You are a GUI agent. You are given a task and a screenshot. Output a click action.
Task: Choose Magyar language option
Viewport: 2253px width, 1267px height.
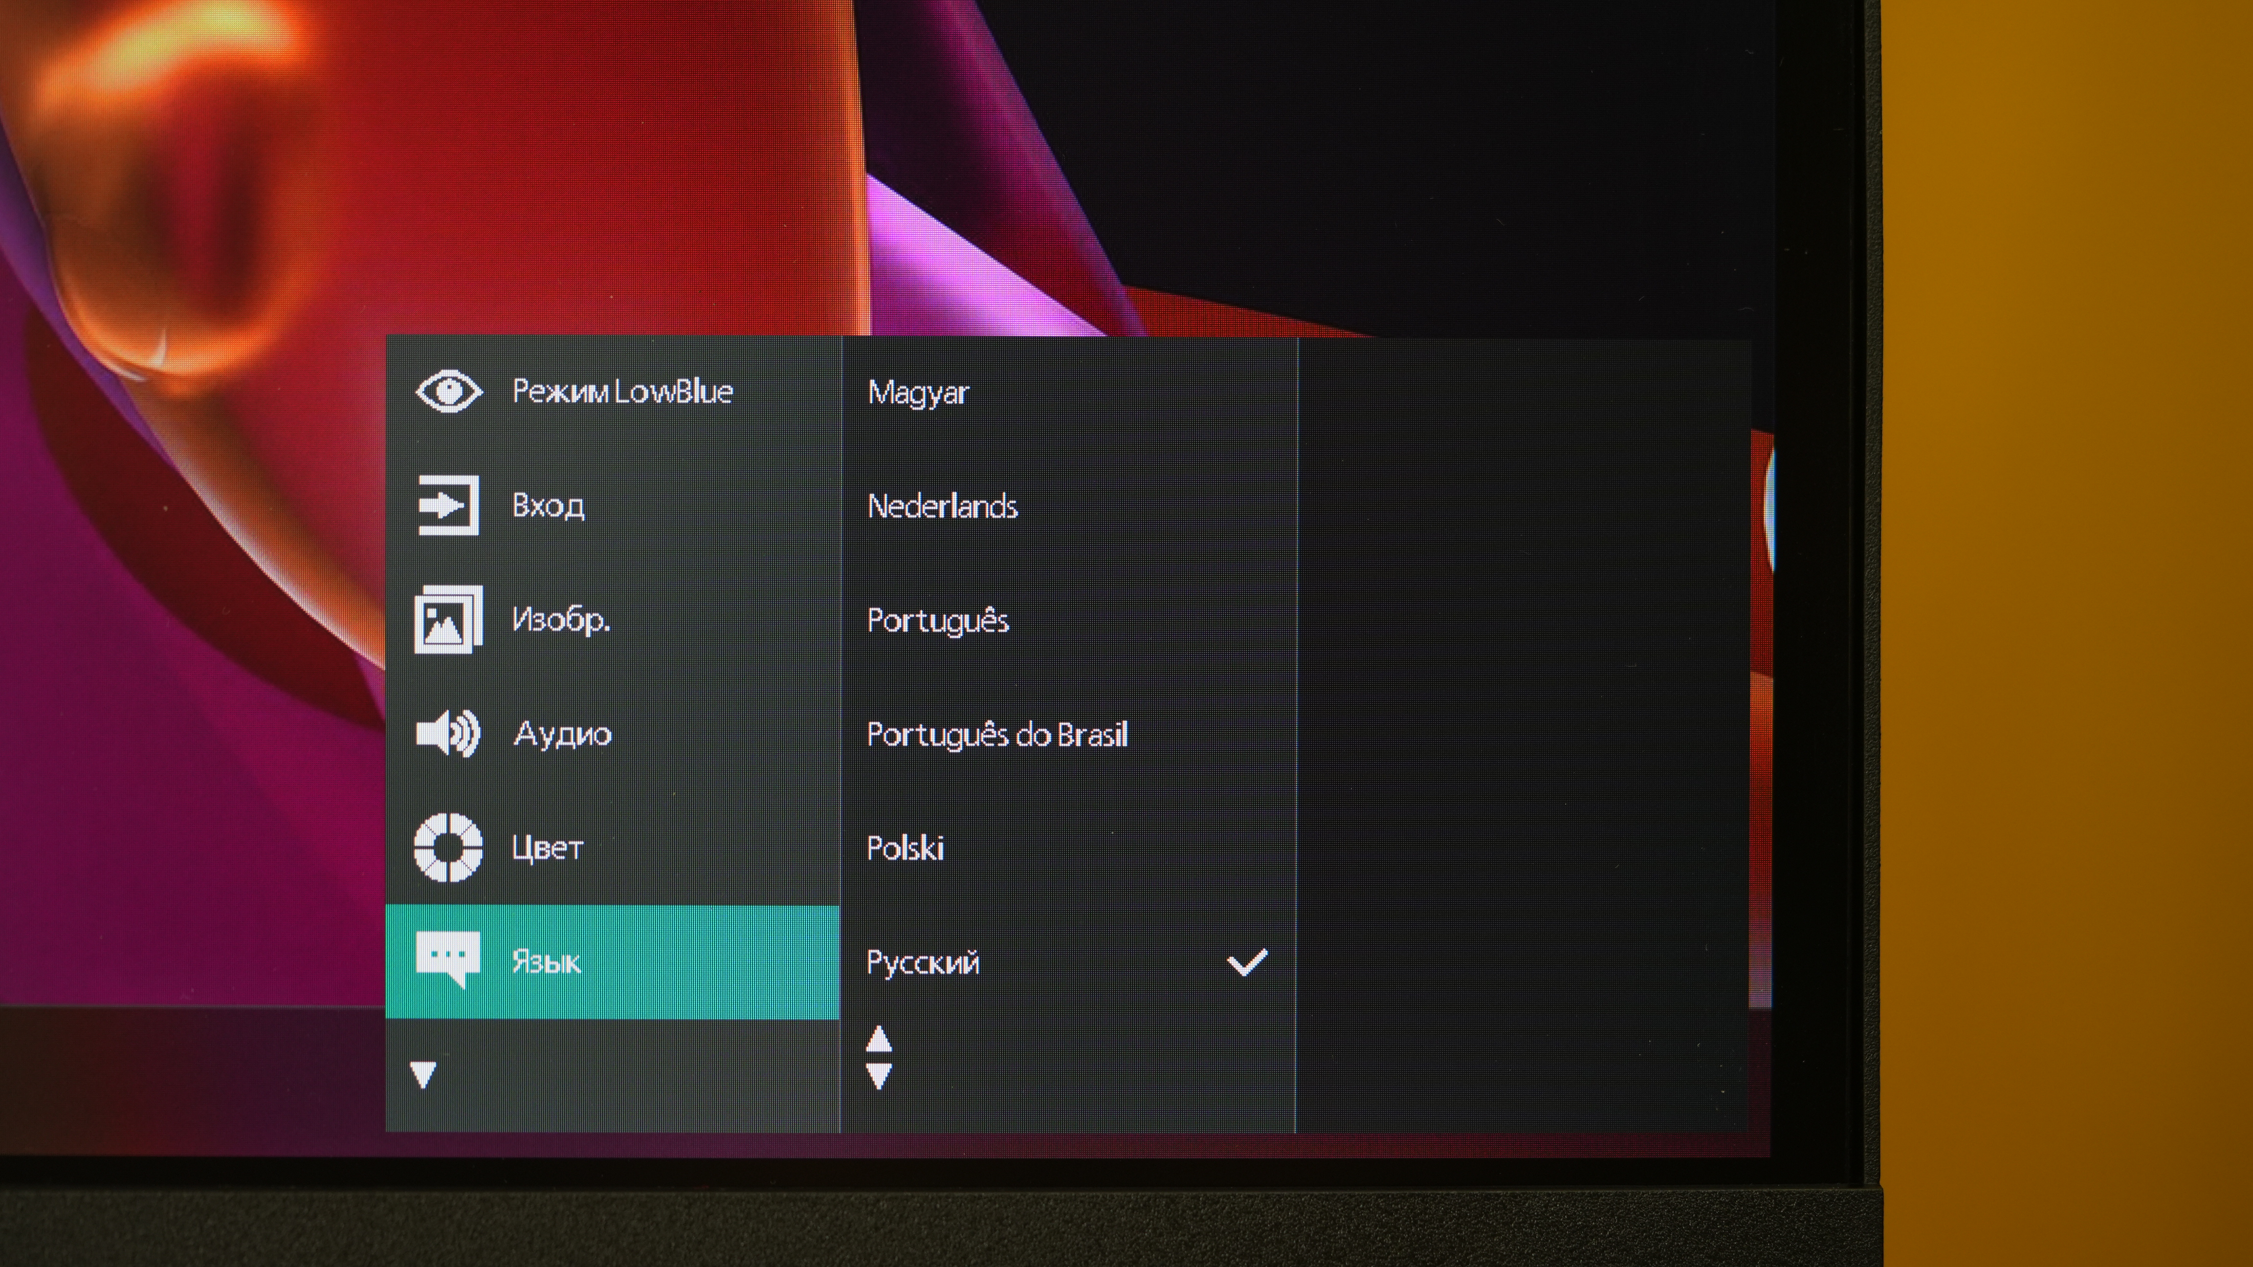click(917, 393)
